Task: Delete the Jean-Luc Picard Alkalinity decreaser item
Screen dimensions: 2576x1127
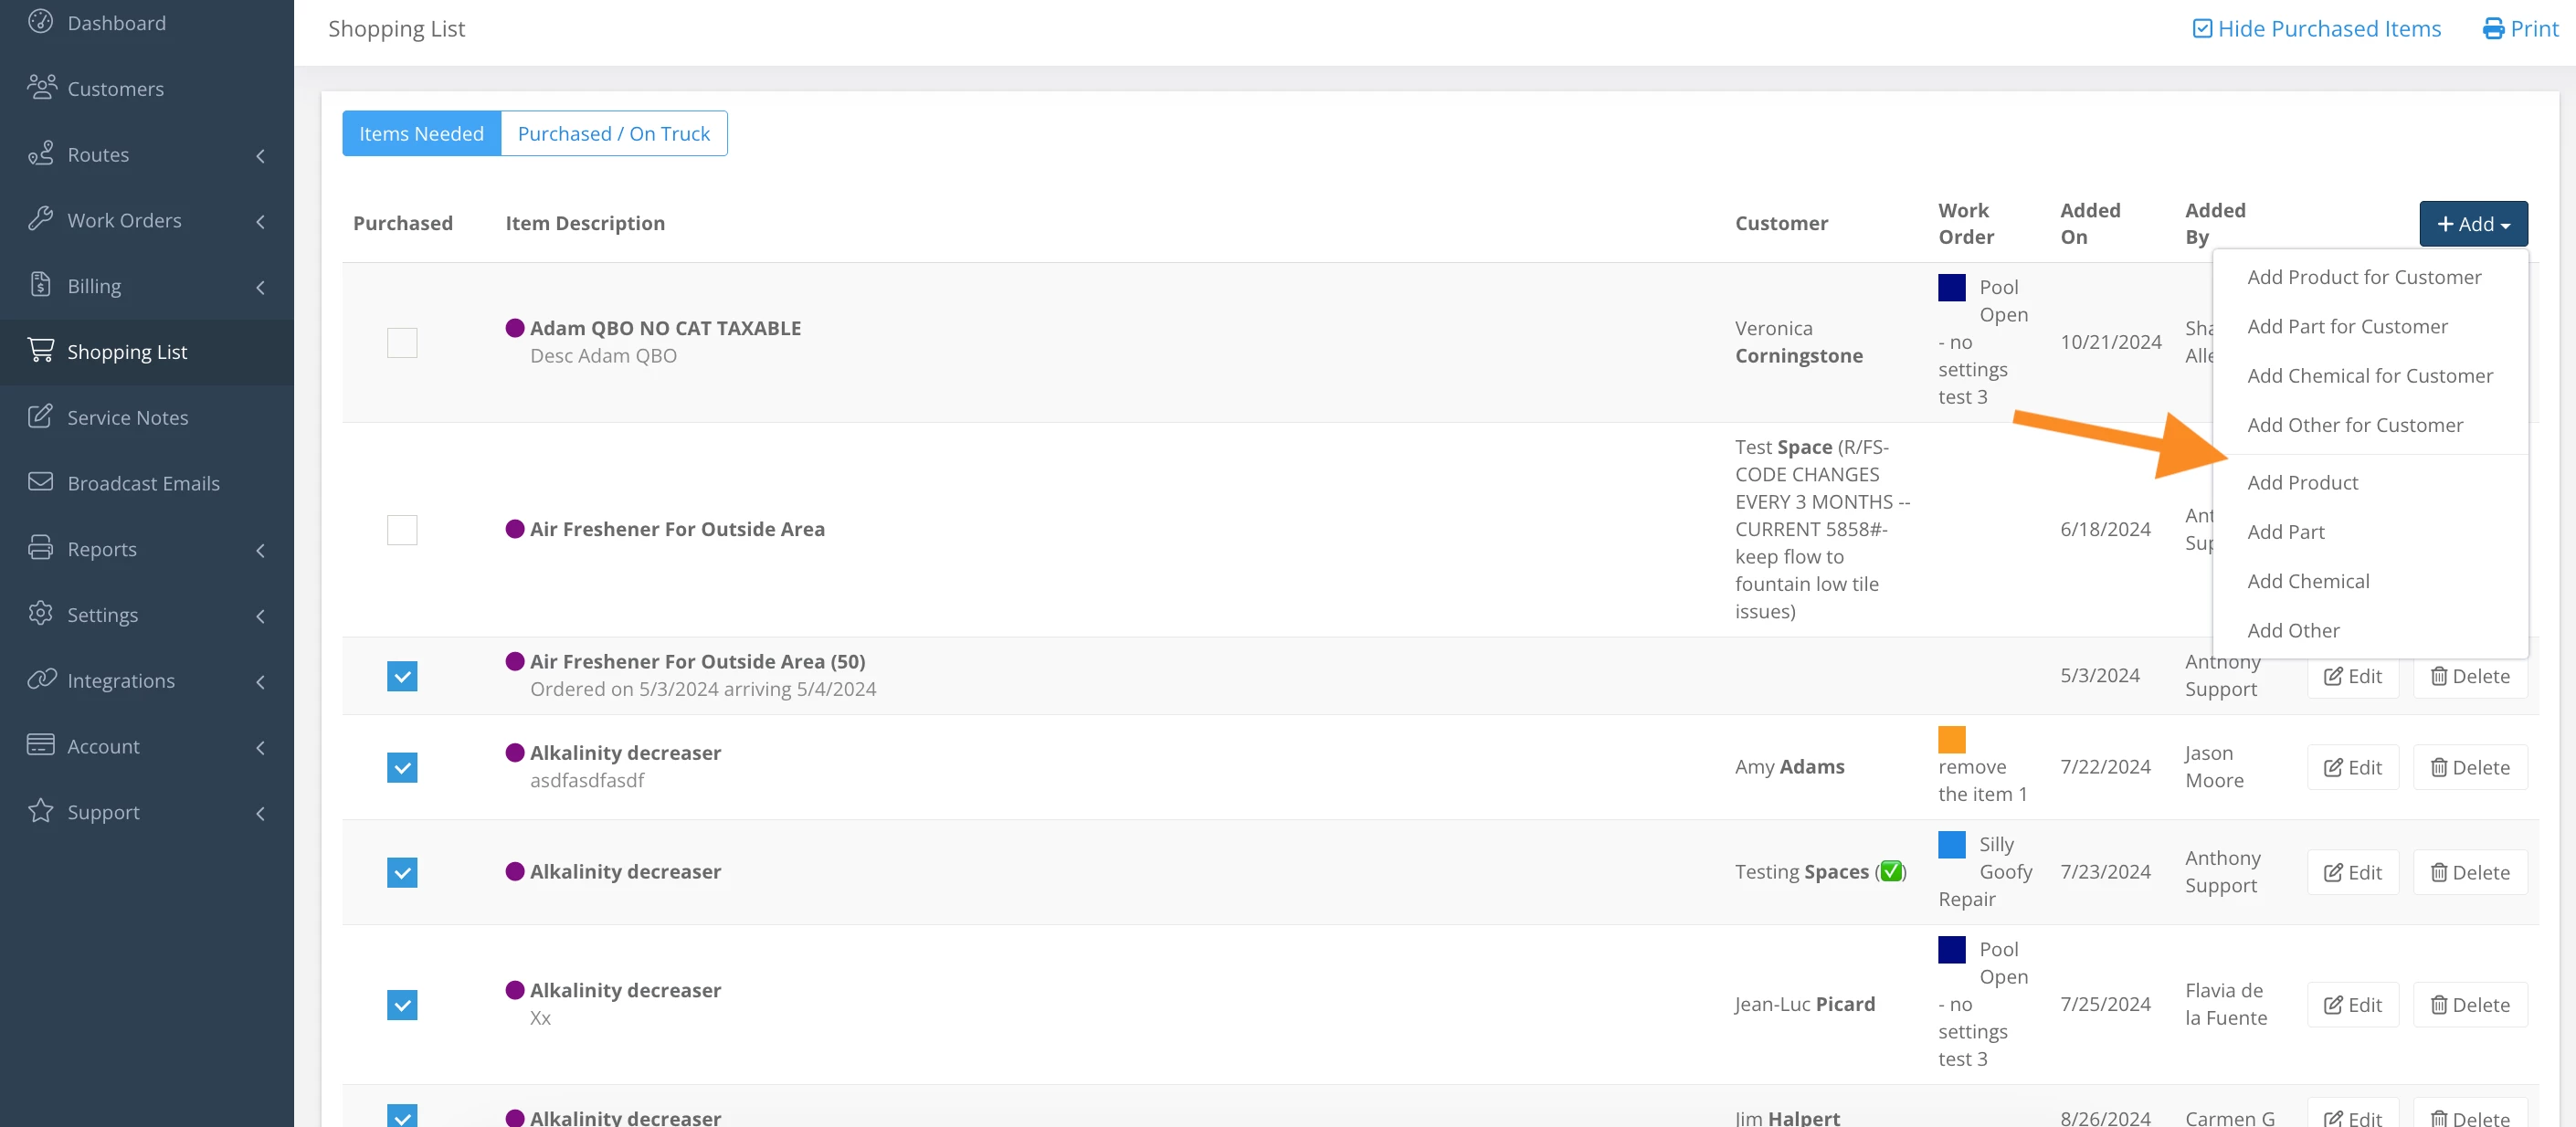Action: pyautogui.click(x=2469, y=1005)
